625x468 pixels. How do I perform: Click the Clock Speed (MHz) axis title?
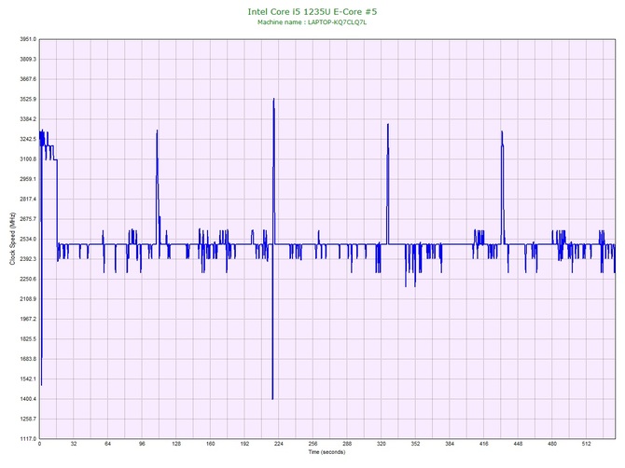(x=12, y=239)
